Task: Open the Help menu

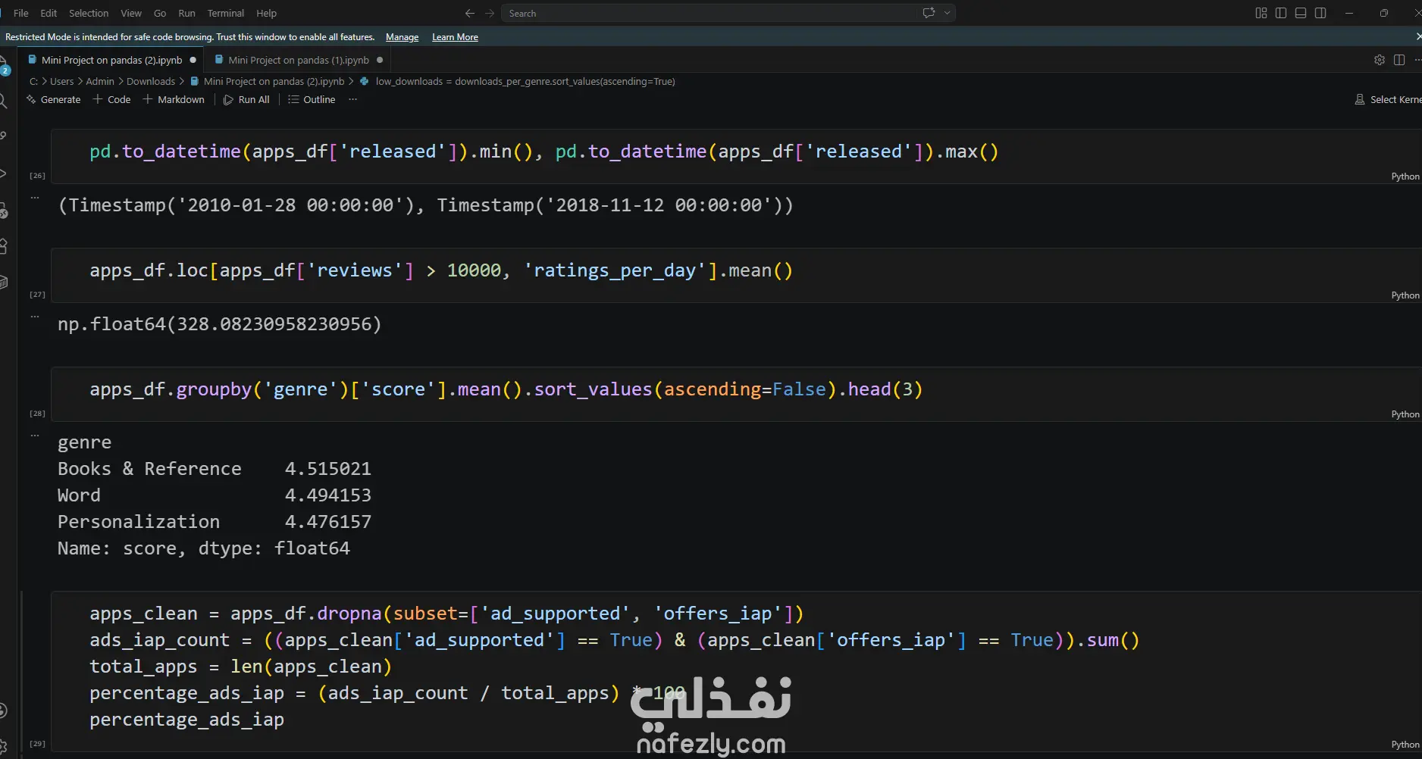Action: tap(267, 13)
